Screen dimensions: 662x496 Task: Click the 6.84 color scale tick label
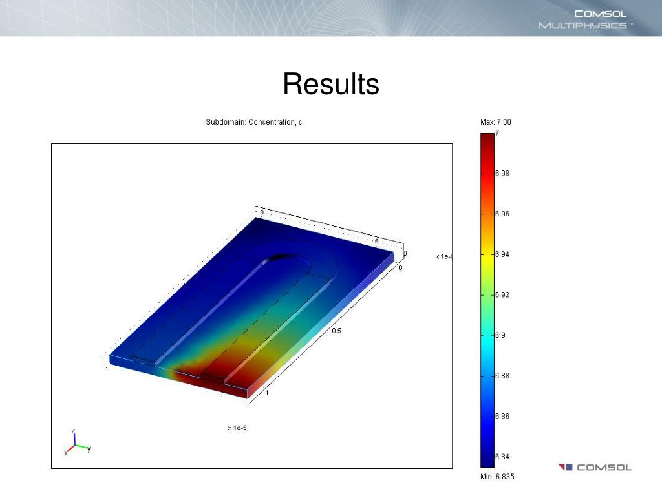click(x=502, y=457)
